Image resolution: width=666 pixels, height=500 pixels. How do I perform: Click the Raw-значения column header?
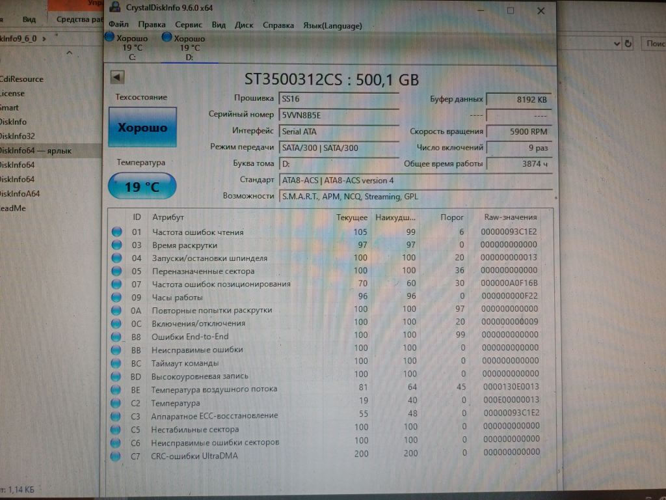[x=510, y=217]
